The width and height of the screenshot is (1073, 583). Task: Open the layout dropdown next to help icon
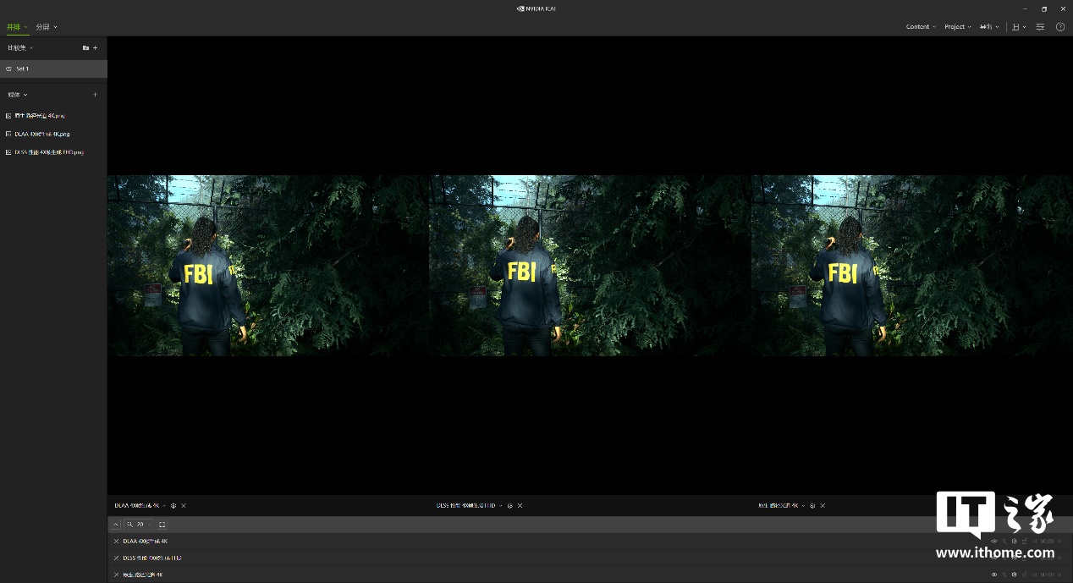(1019, 27)
